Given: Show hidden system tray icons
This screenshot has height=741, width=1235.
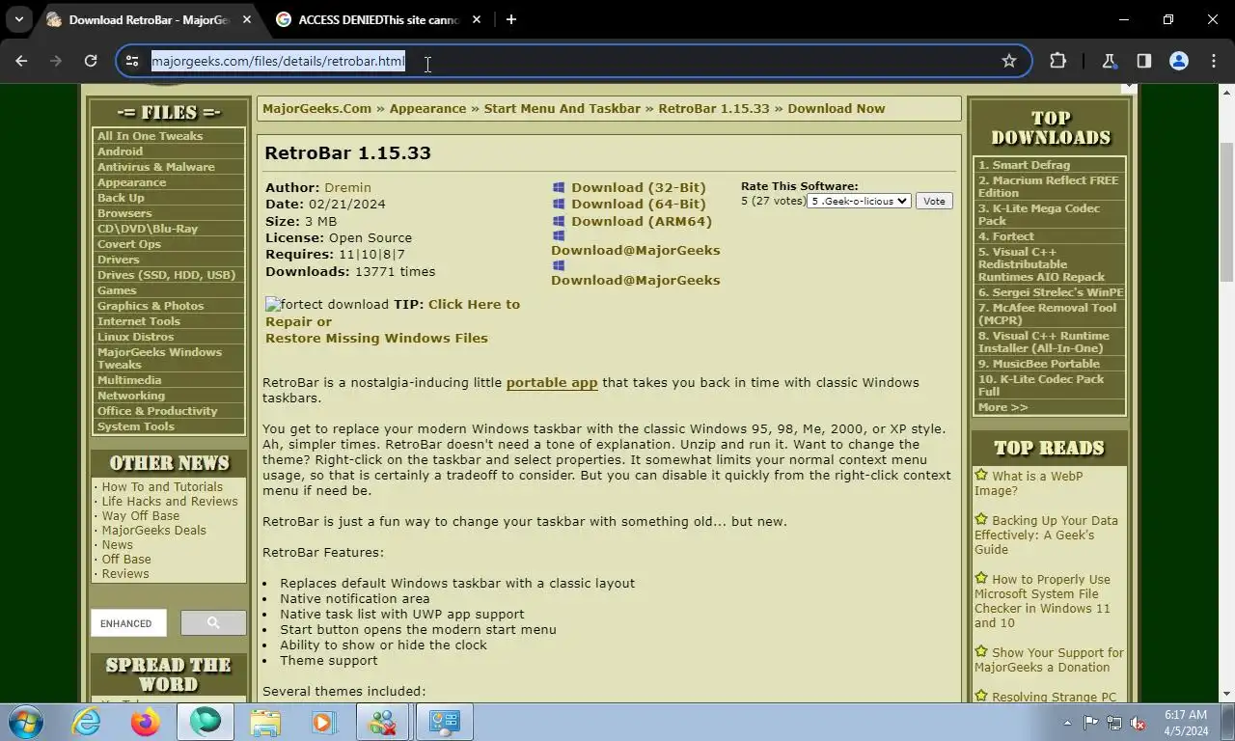Looking at the screenshot, I should pos(1067,723).
